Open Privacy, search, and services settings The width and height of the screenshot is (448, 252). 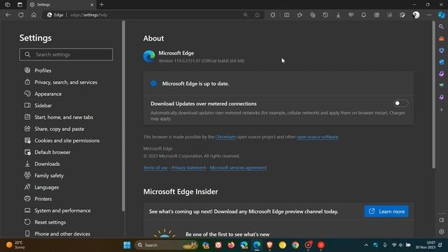pos(66,82)
